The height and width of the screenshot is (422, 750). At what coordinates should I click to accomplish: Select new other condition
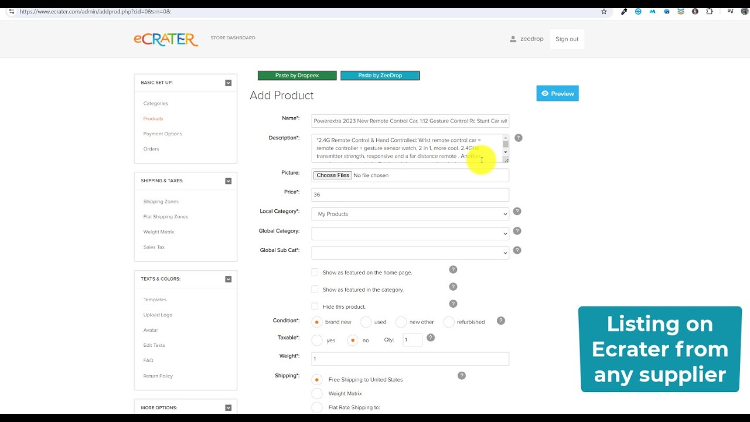[x=401, y=322]
